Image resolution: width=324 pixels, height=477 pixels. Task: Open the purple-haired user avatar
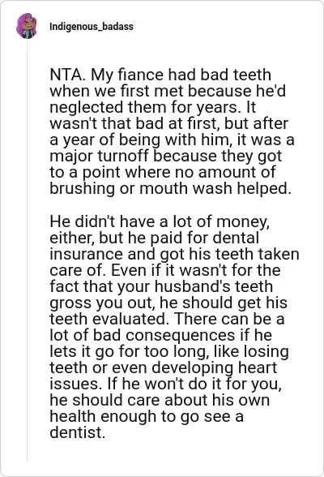tap(27, 26)
